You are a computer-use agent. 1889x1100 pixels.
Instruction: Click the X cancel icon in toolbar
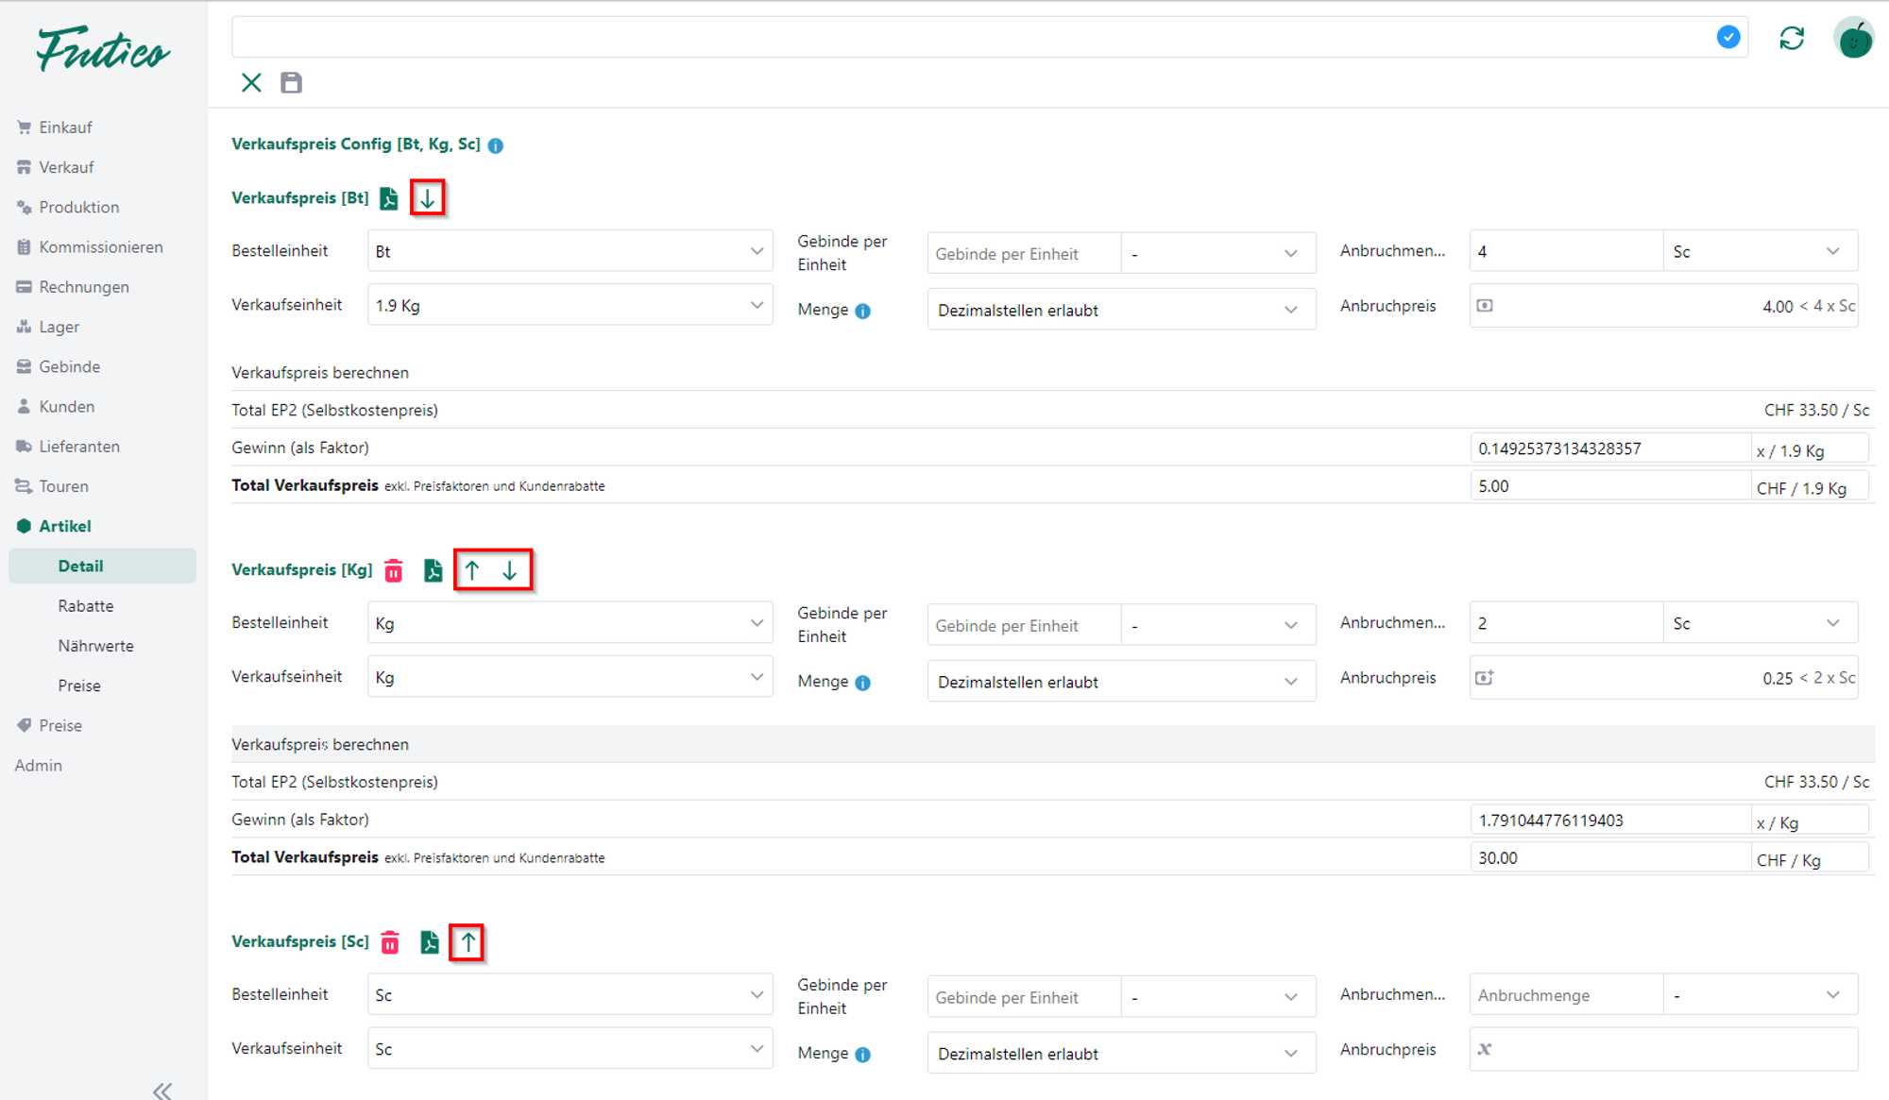click(251, 83)
